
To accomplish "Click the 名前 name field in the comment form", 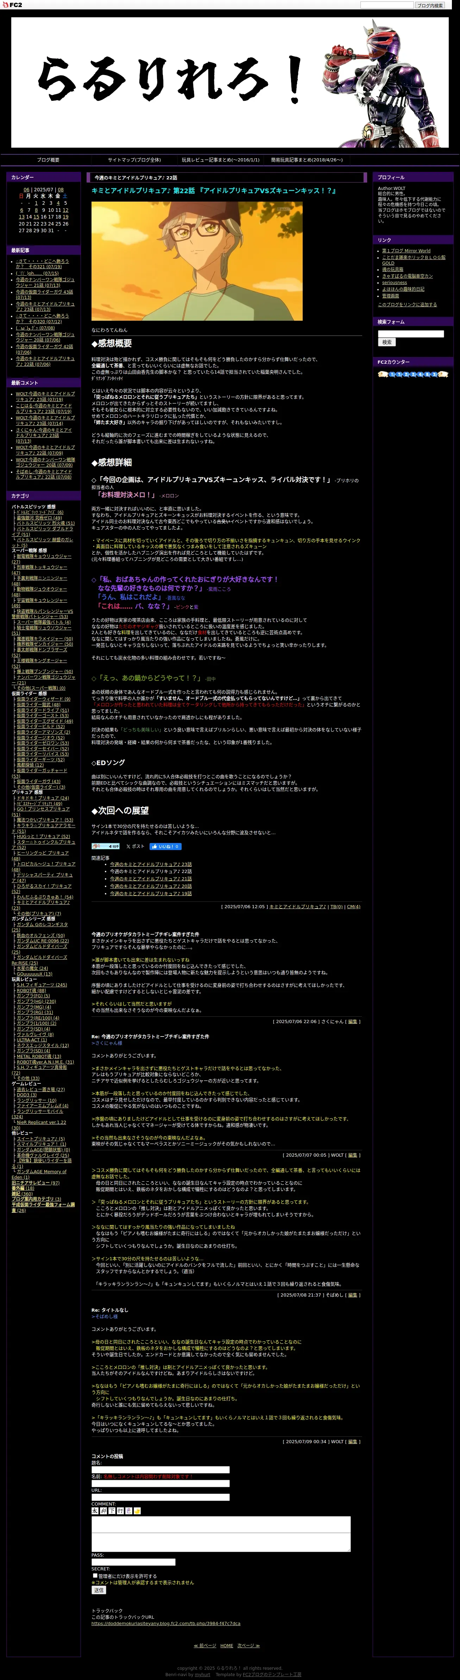I will 160,1484.
